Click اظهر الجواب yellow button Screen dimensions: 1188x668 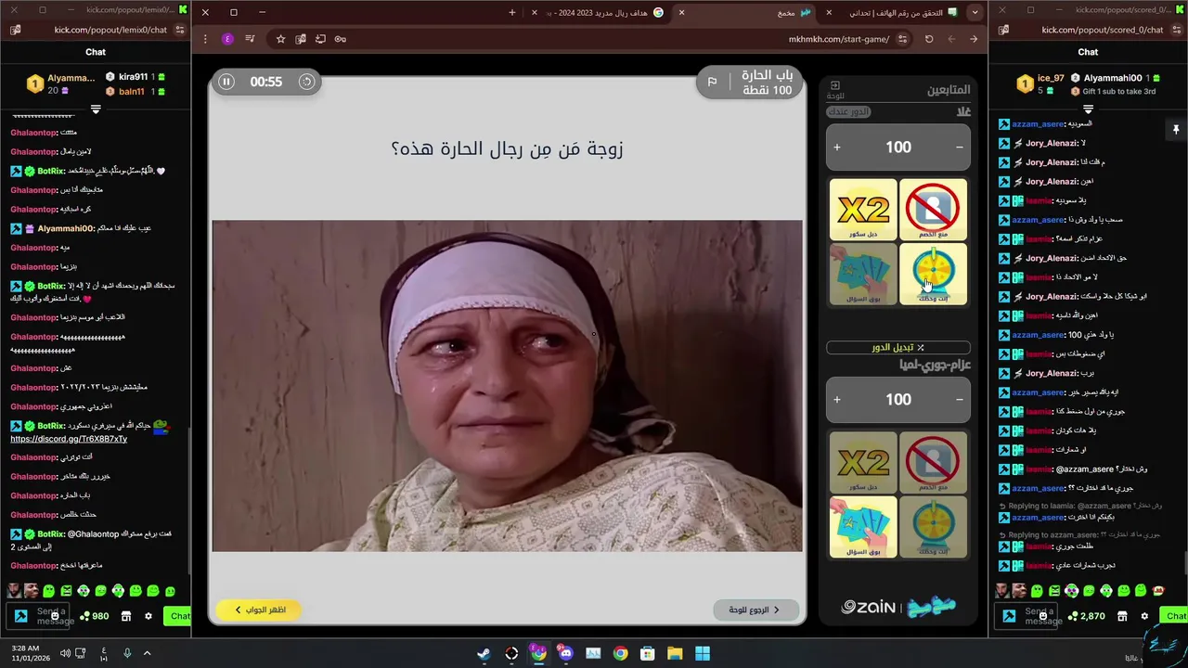(259, 610)
